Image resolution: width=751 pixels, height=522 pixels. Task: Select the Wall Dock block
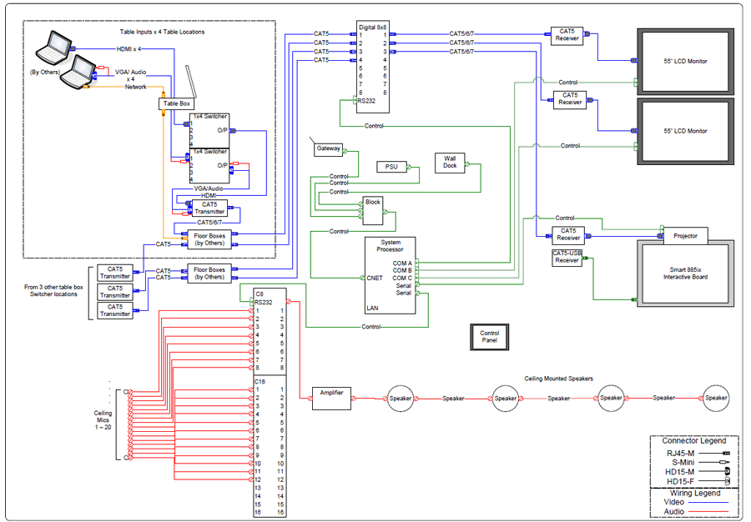(x=450, y=162)
